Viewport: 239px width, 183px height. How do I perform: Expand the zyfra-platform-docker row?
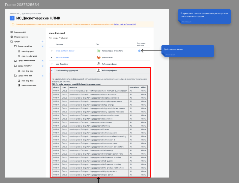[x=51, y=51]
